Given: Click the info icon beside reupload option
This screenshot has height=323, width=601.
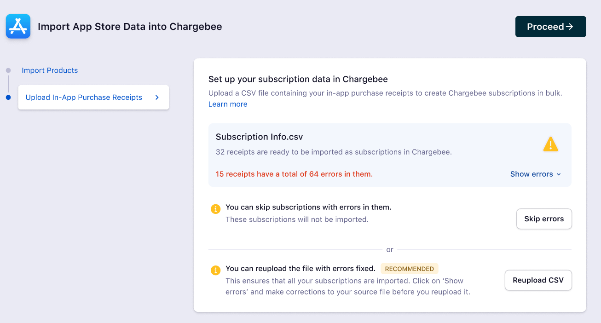Looking at the screenshot, I should point(215,270).
